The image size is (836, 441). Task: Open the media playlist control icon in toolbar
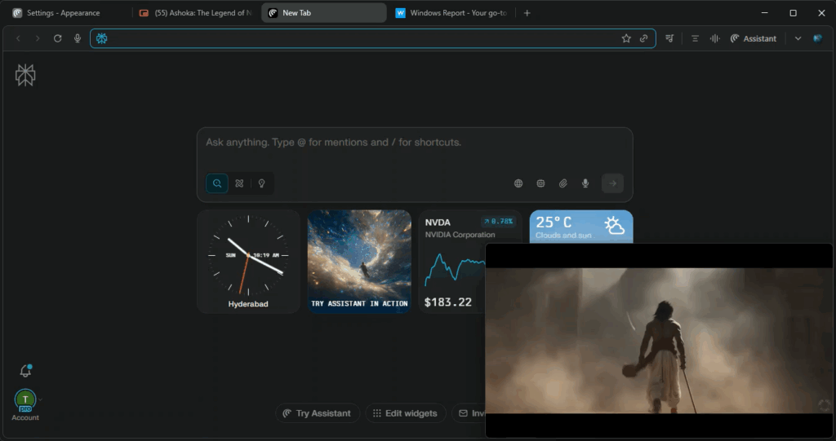(669, 38)
